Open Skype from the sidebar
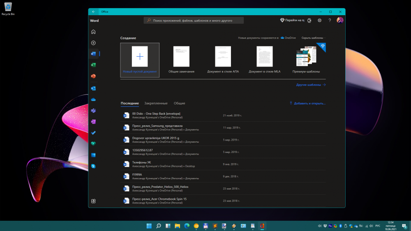This screenshot has width=411, height=231. [93, 166]
